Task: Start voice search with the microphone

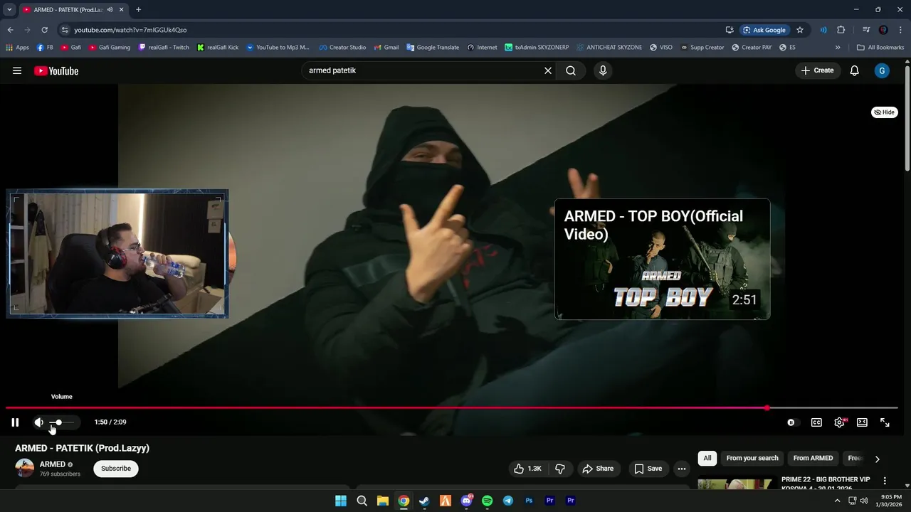Action: [603, 70]
